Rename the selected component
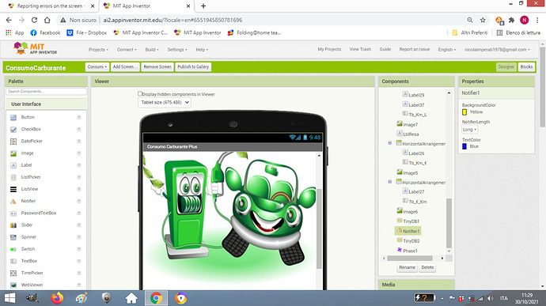 (407, 267)
